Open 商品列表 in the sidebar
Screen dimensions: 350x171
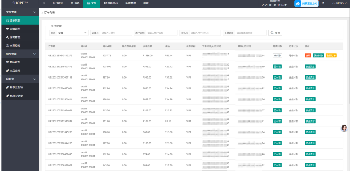tap(15, 62)
